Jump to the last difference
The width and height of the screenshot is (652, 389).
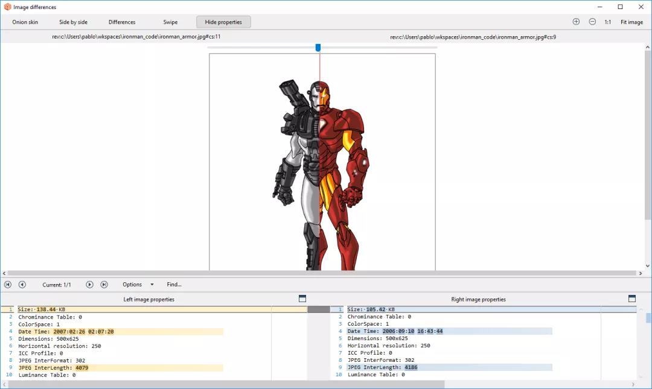104,285
